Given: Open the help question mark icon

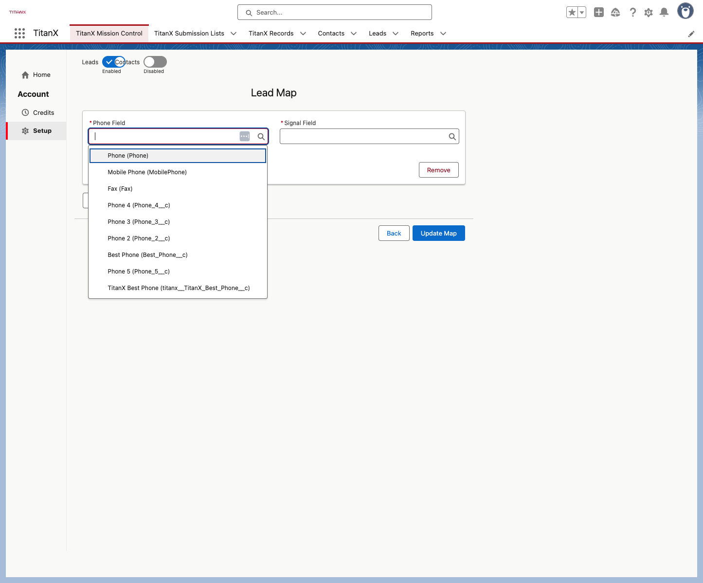Looking at the screenshot, I should point(632,13).
